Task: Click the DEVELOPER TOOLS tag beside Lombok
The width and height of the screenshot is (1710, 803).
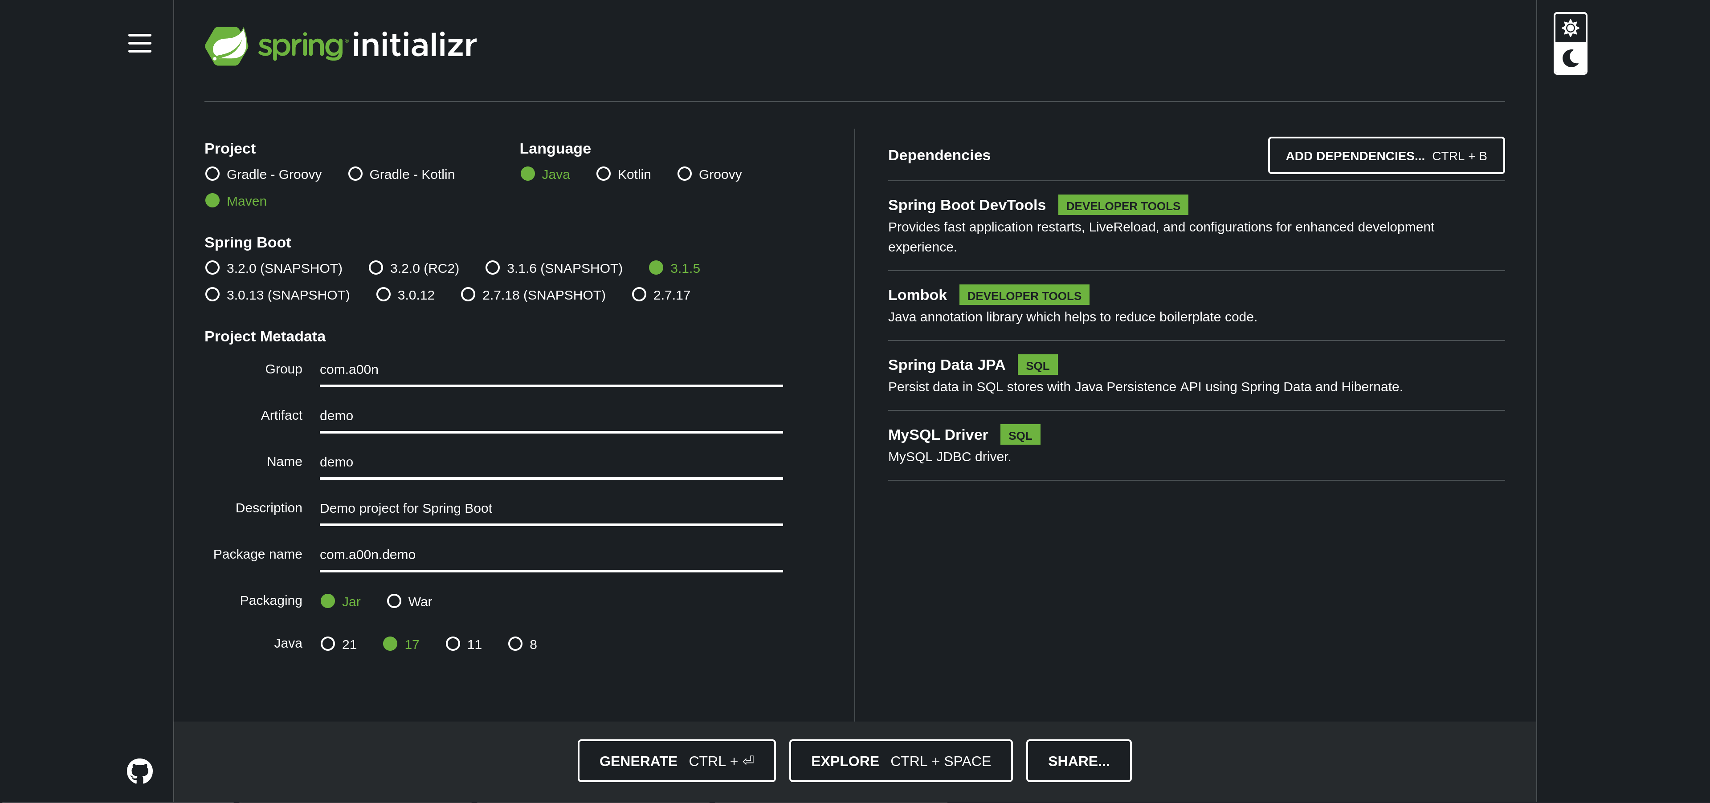Action: click(1024, 295)
